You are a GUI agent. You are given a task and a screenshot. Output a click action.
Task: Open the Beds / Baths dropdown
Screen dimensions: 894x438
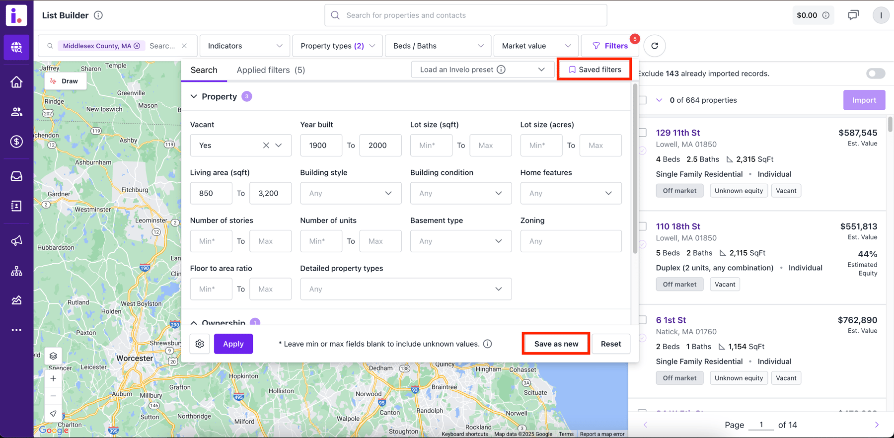438,46
